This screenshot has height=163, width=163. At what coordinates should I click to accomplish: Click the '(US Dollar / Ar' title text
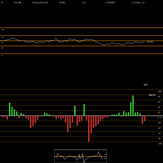coord(138,3)
